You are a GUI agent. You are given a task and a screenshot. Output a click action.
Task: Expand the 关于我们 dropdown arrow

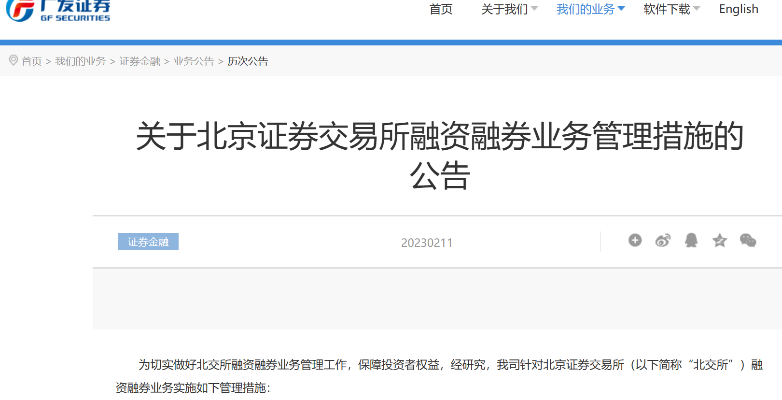(534, 9)
